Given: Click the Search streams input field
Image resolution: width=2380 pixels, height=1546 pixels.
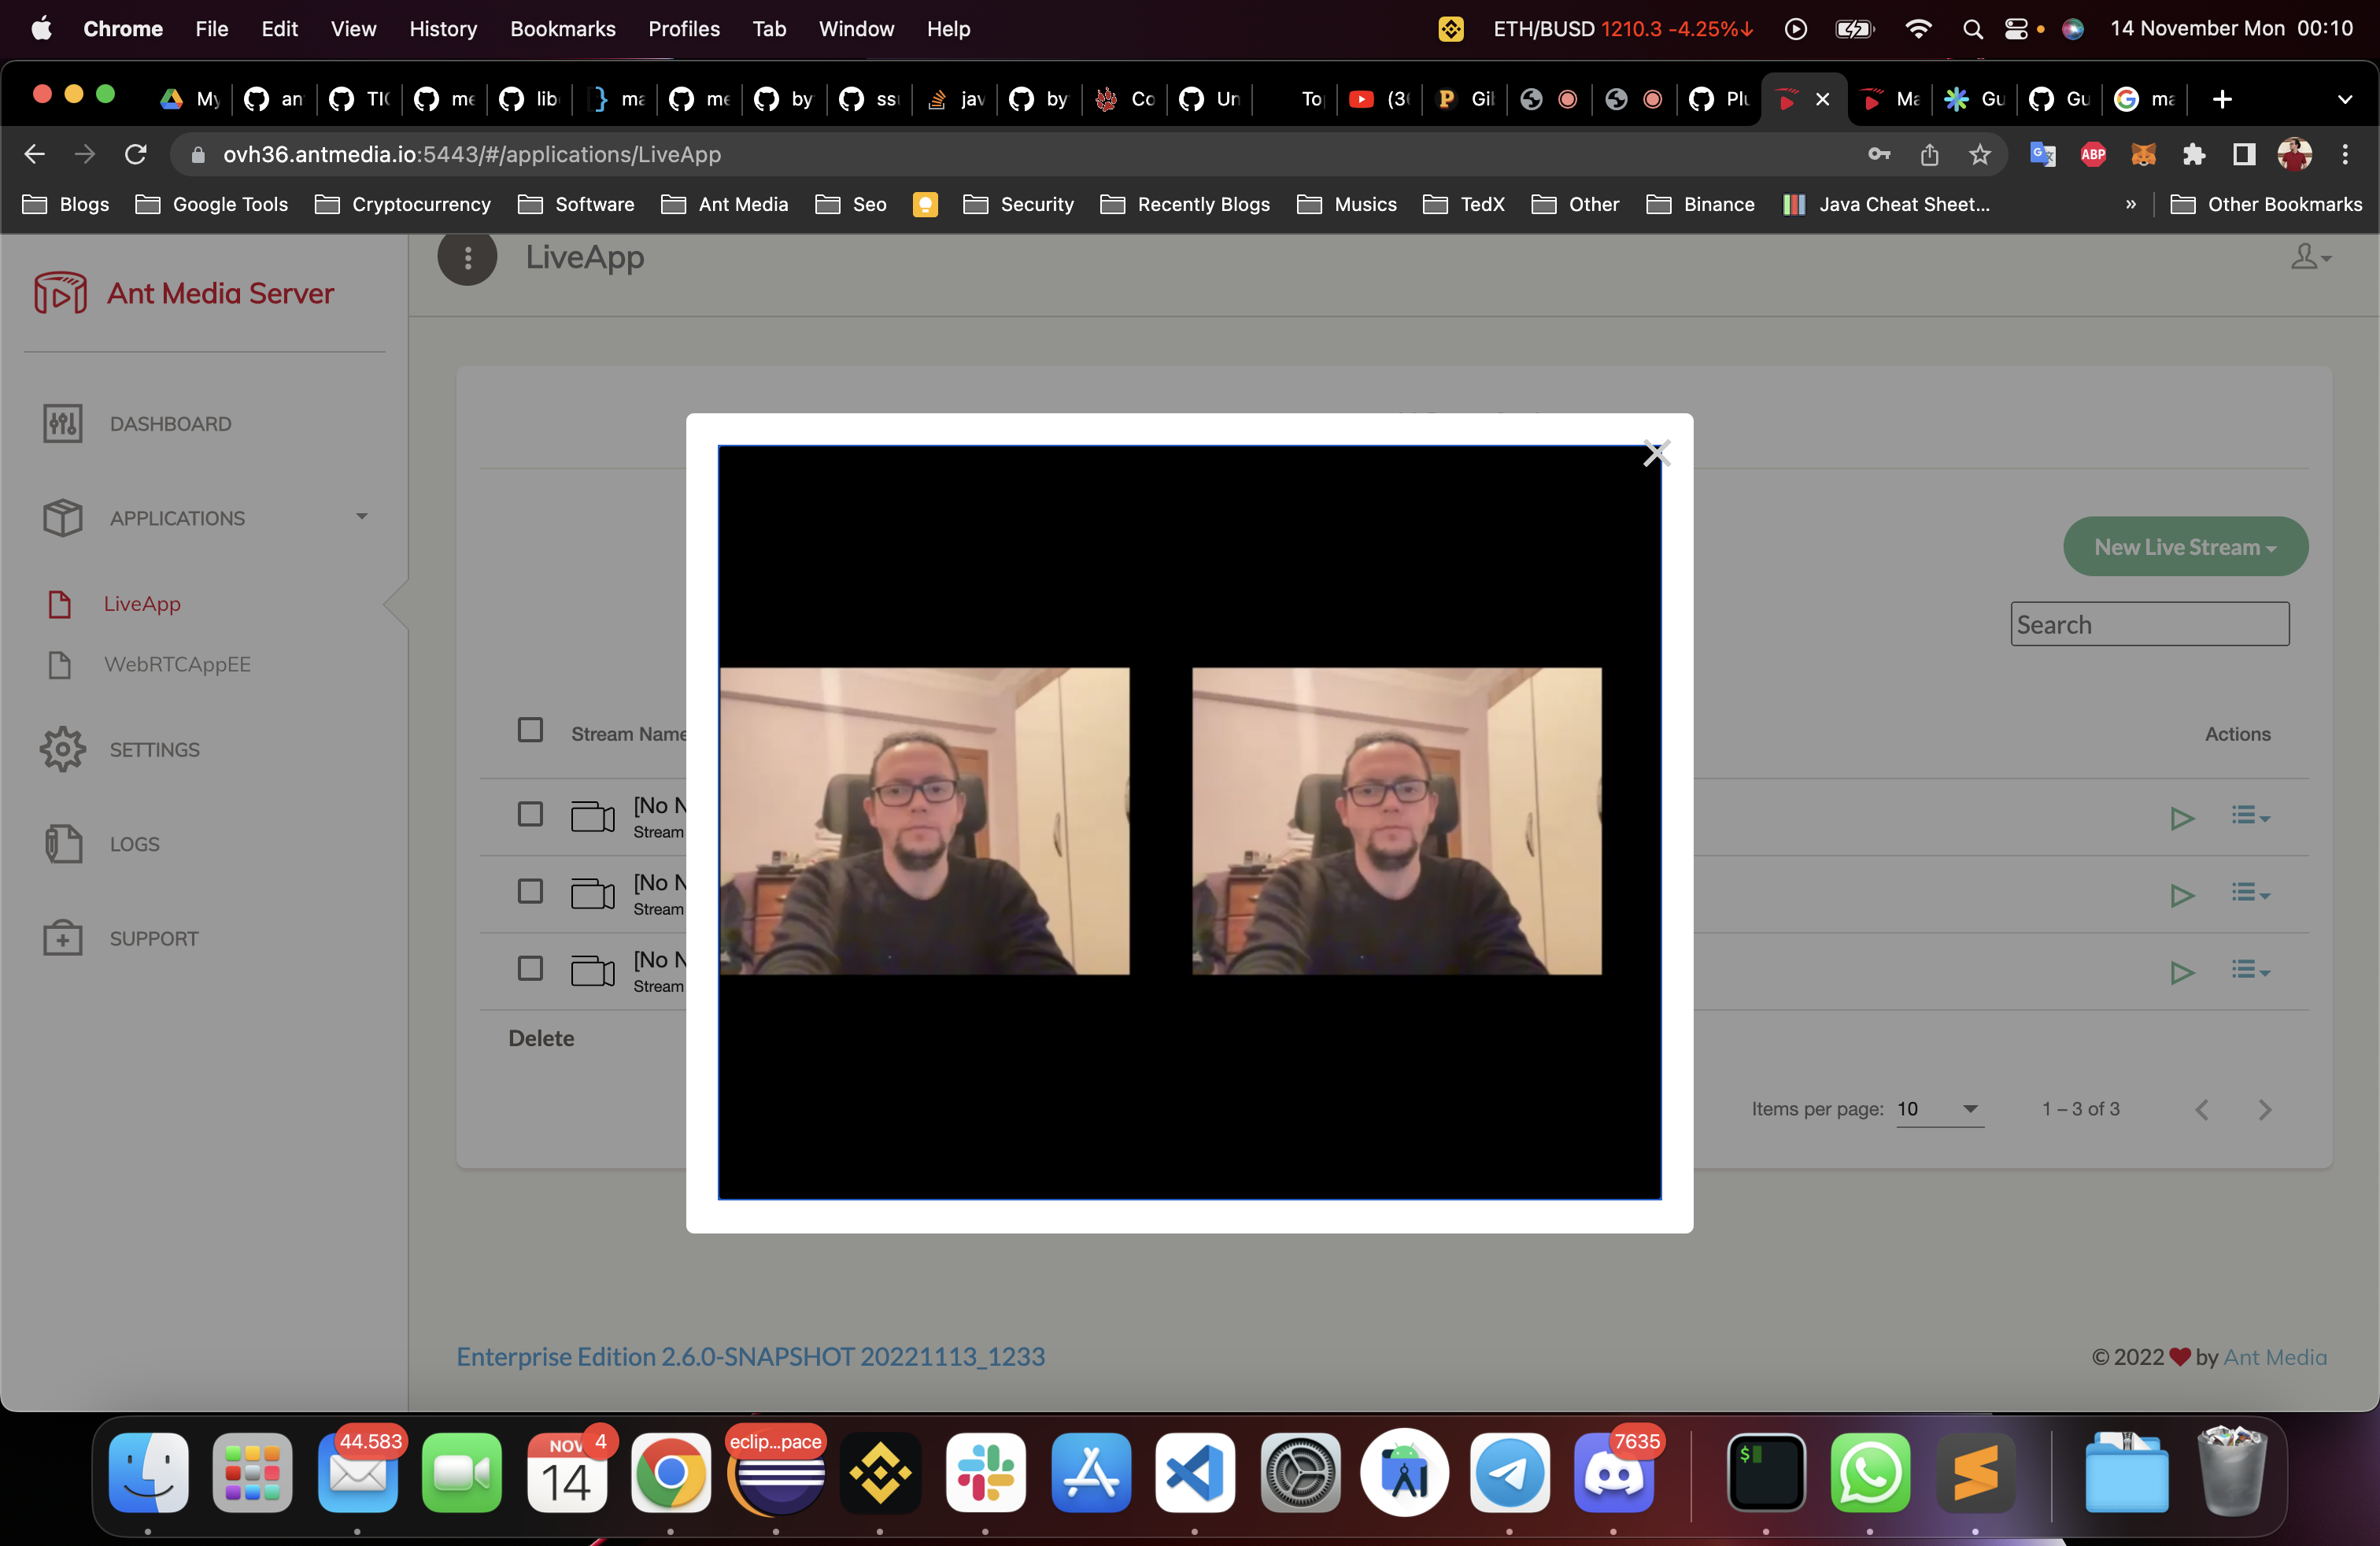Looking at the screenshot, I should [x=2149, y=624].
